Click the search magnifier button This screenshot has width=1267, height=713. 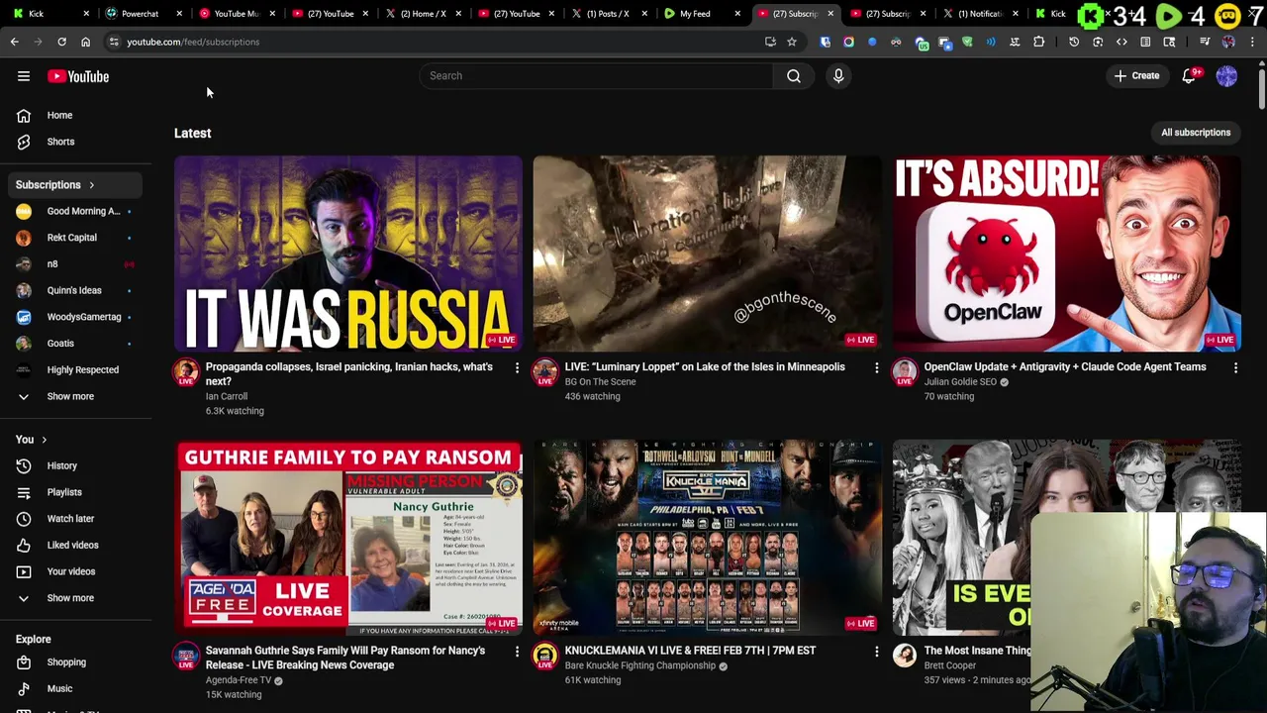(x=794, y=75)
